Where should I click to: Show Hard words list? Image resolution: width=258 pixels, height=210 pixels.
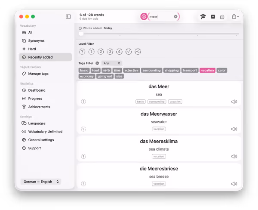[45, 49]
